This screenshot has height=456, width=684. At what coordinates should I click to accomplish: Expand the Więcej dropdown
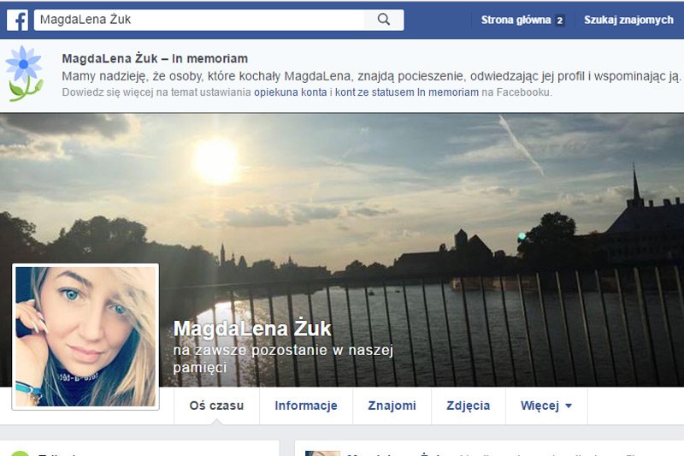546,406
